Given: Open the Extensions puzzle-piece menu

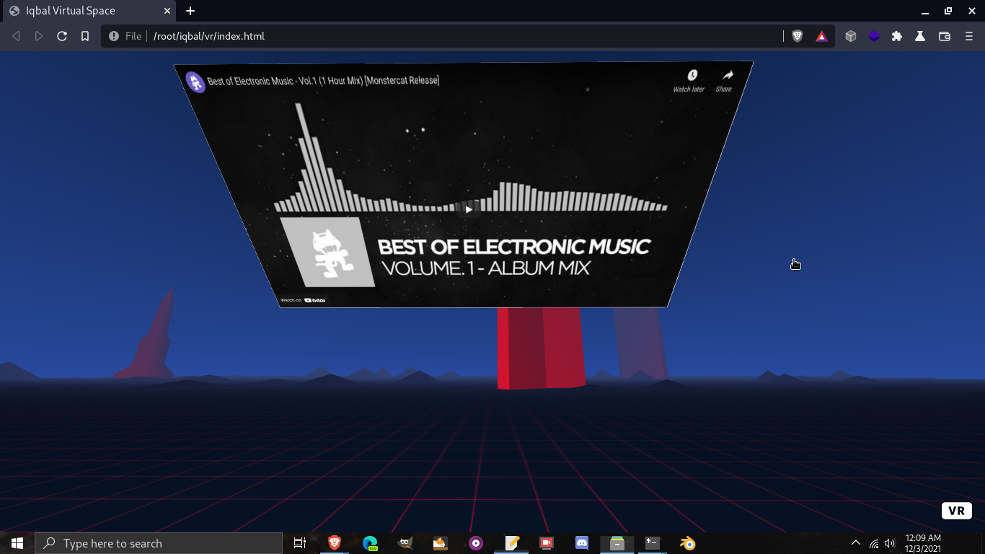Looking at the screenshot, I should pos(897,36).
